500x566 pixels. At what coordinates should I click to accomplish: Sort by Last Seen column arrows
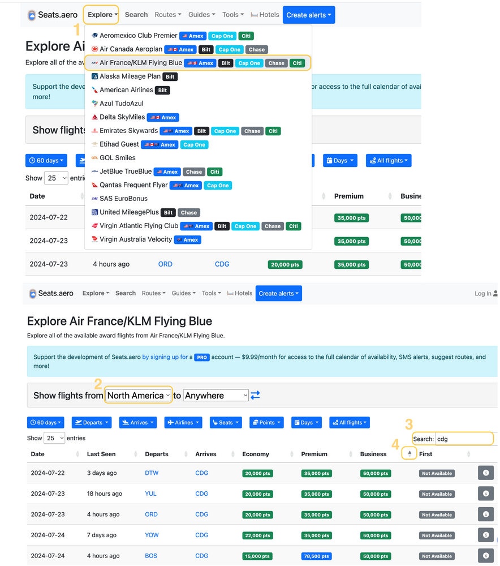tap(136, 454)
